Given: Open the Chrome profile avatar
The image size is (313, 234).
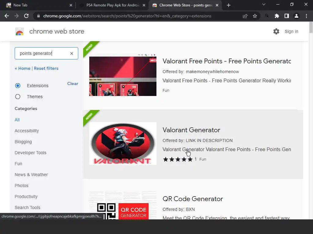Looking at the screenshot, I should [296, 16].
